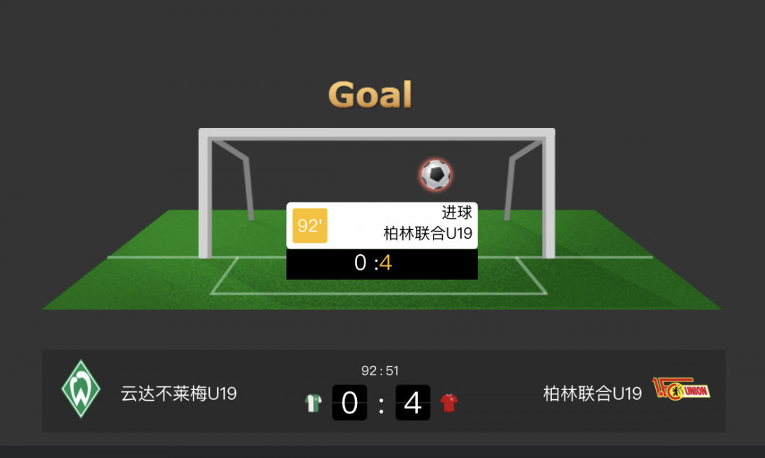The height and width of the screenshot is (458, 765).
Task: Click the highlighted orange 4 in popup score
Action: click(386, 263)
